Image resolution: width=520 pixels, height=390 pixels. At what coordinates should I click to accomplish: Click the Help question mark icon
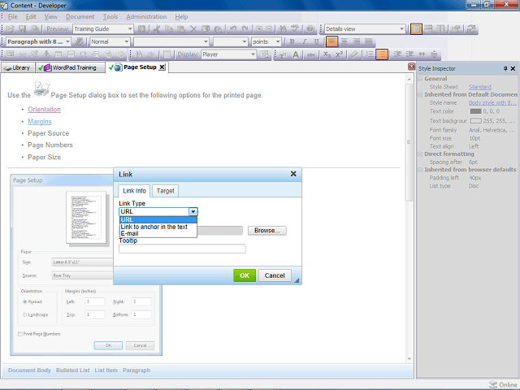pyautogui.click(x=310, y=29)
